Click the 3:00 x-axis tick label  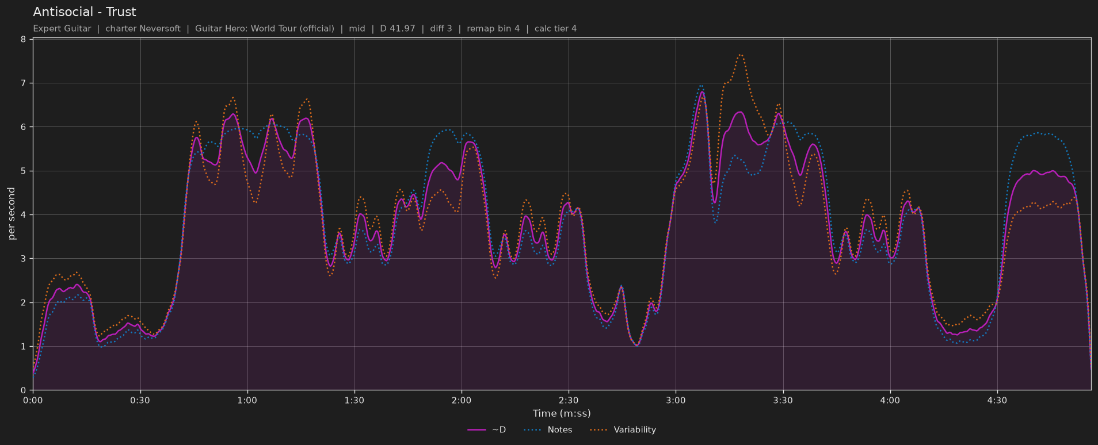(x=676, y=400)
